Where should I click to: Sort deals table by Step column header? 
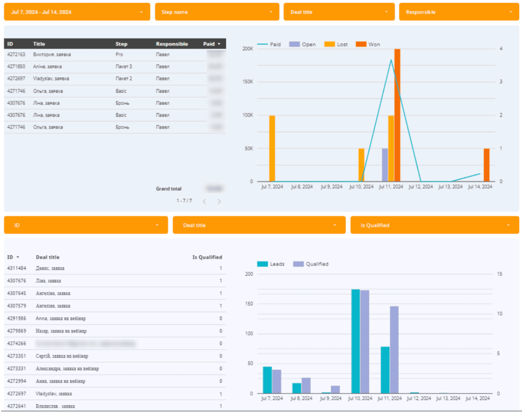click(121, 44)
